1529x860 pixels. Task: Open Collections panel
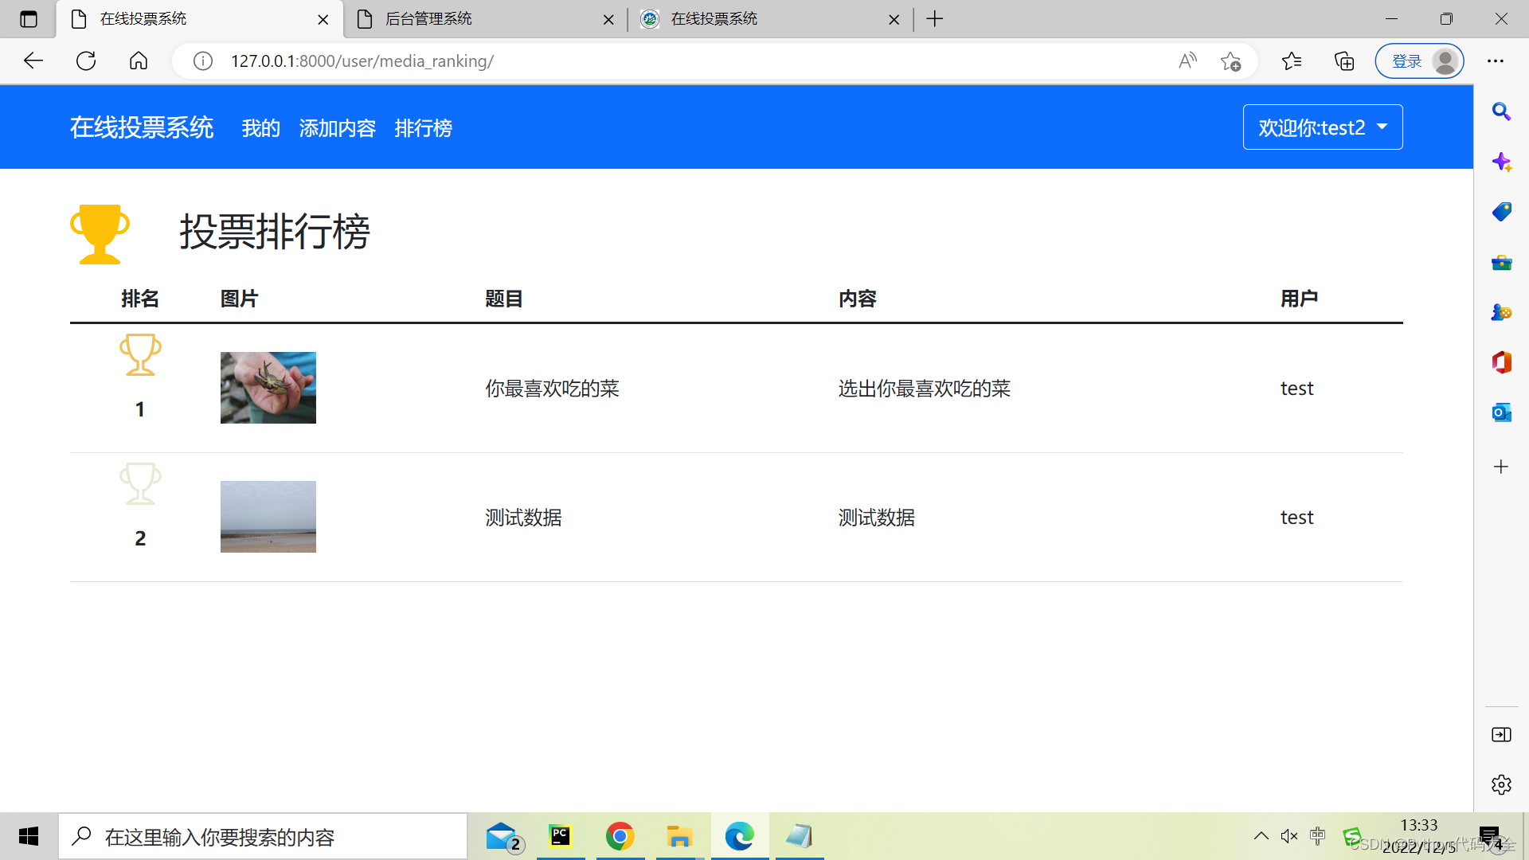1344,61
